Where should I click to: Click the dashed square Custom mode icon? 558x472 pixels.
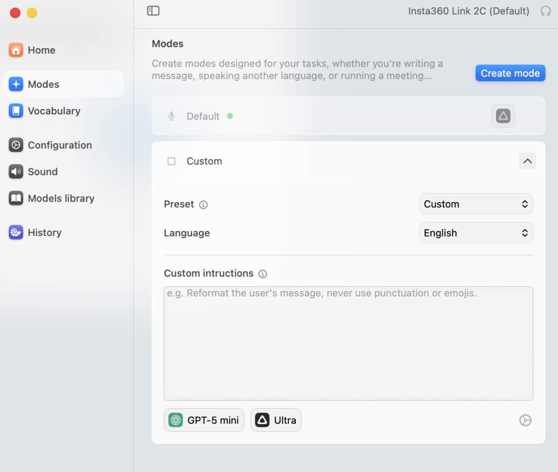click(x=172, y=161)
